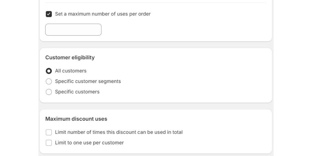Viewport: 312px width, 156px height.
Task: Click the "Set a maximum number of uses per order" label
Action: click(x=103, y=14)
